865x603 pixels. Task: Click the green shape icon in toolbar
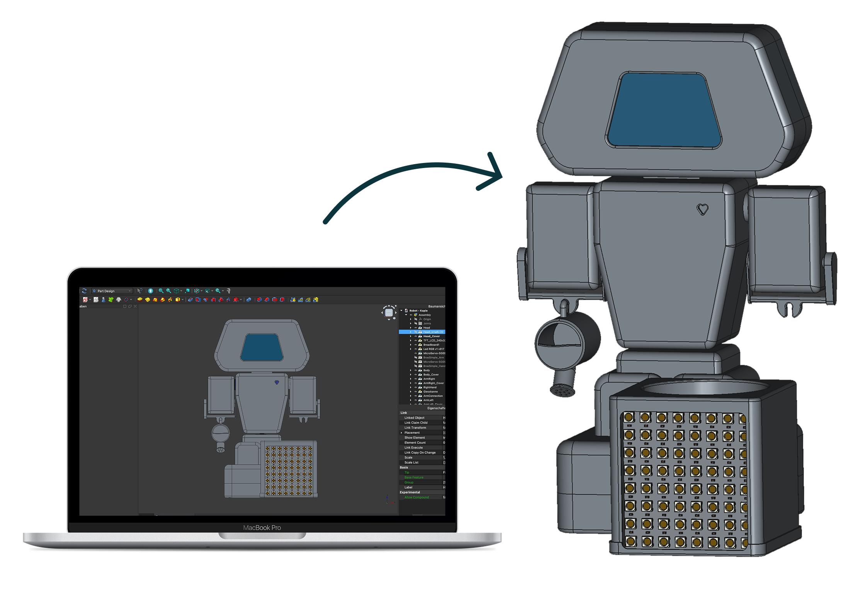pyautogui.click(x=111, y=300)
